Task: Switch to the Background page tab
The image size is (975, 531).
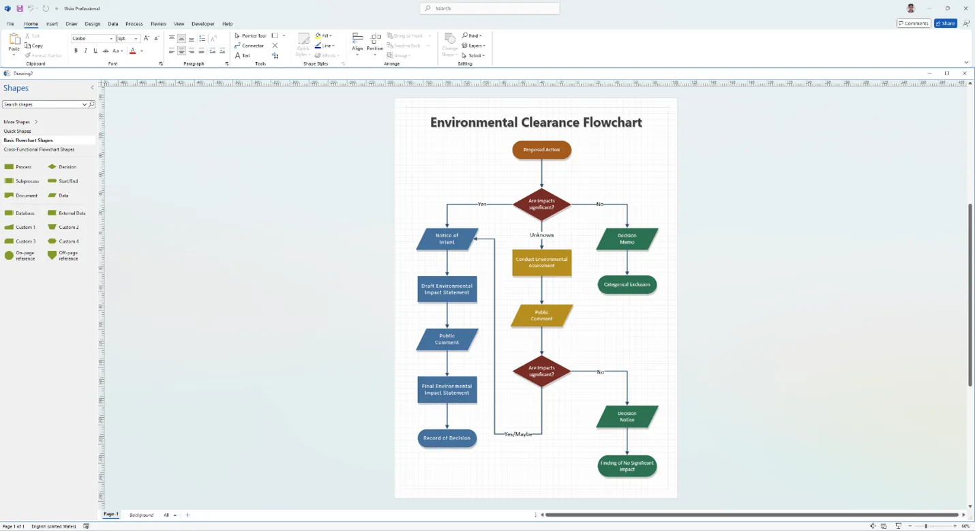Action: pyautogui.click(x=141, y=515)
